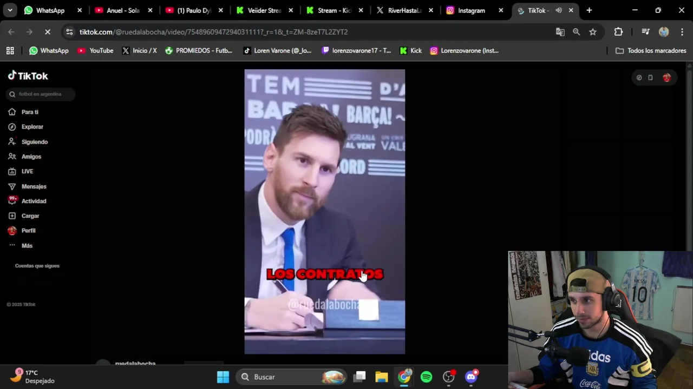Translate this page icon
The width and height of the screenshot is (693, 389).
point(560,32)
